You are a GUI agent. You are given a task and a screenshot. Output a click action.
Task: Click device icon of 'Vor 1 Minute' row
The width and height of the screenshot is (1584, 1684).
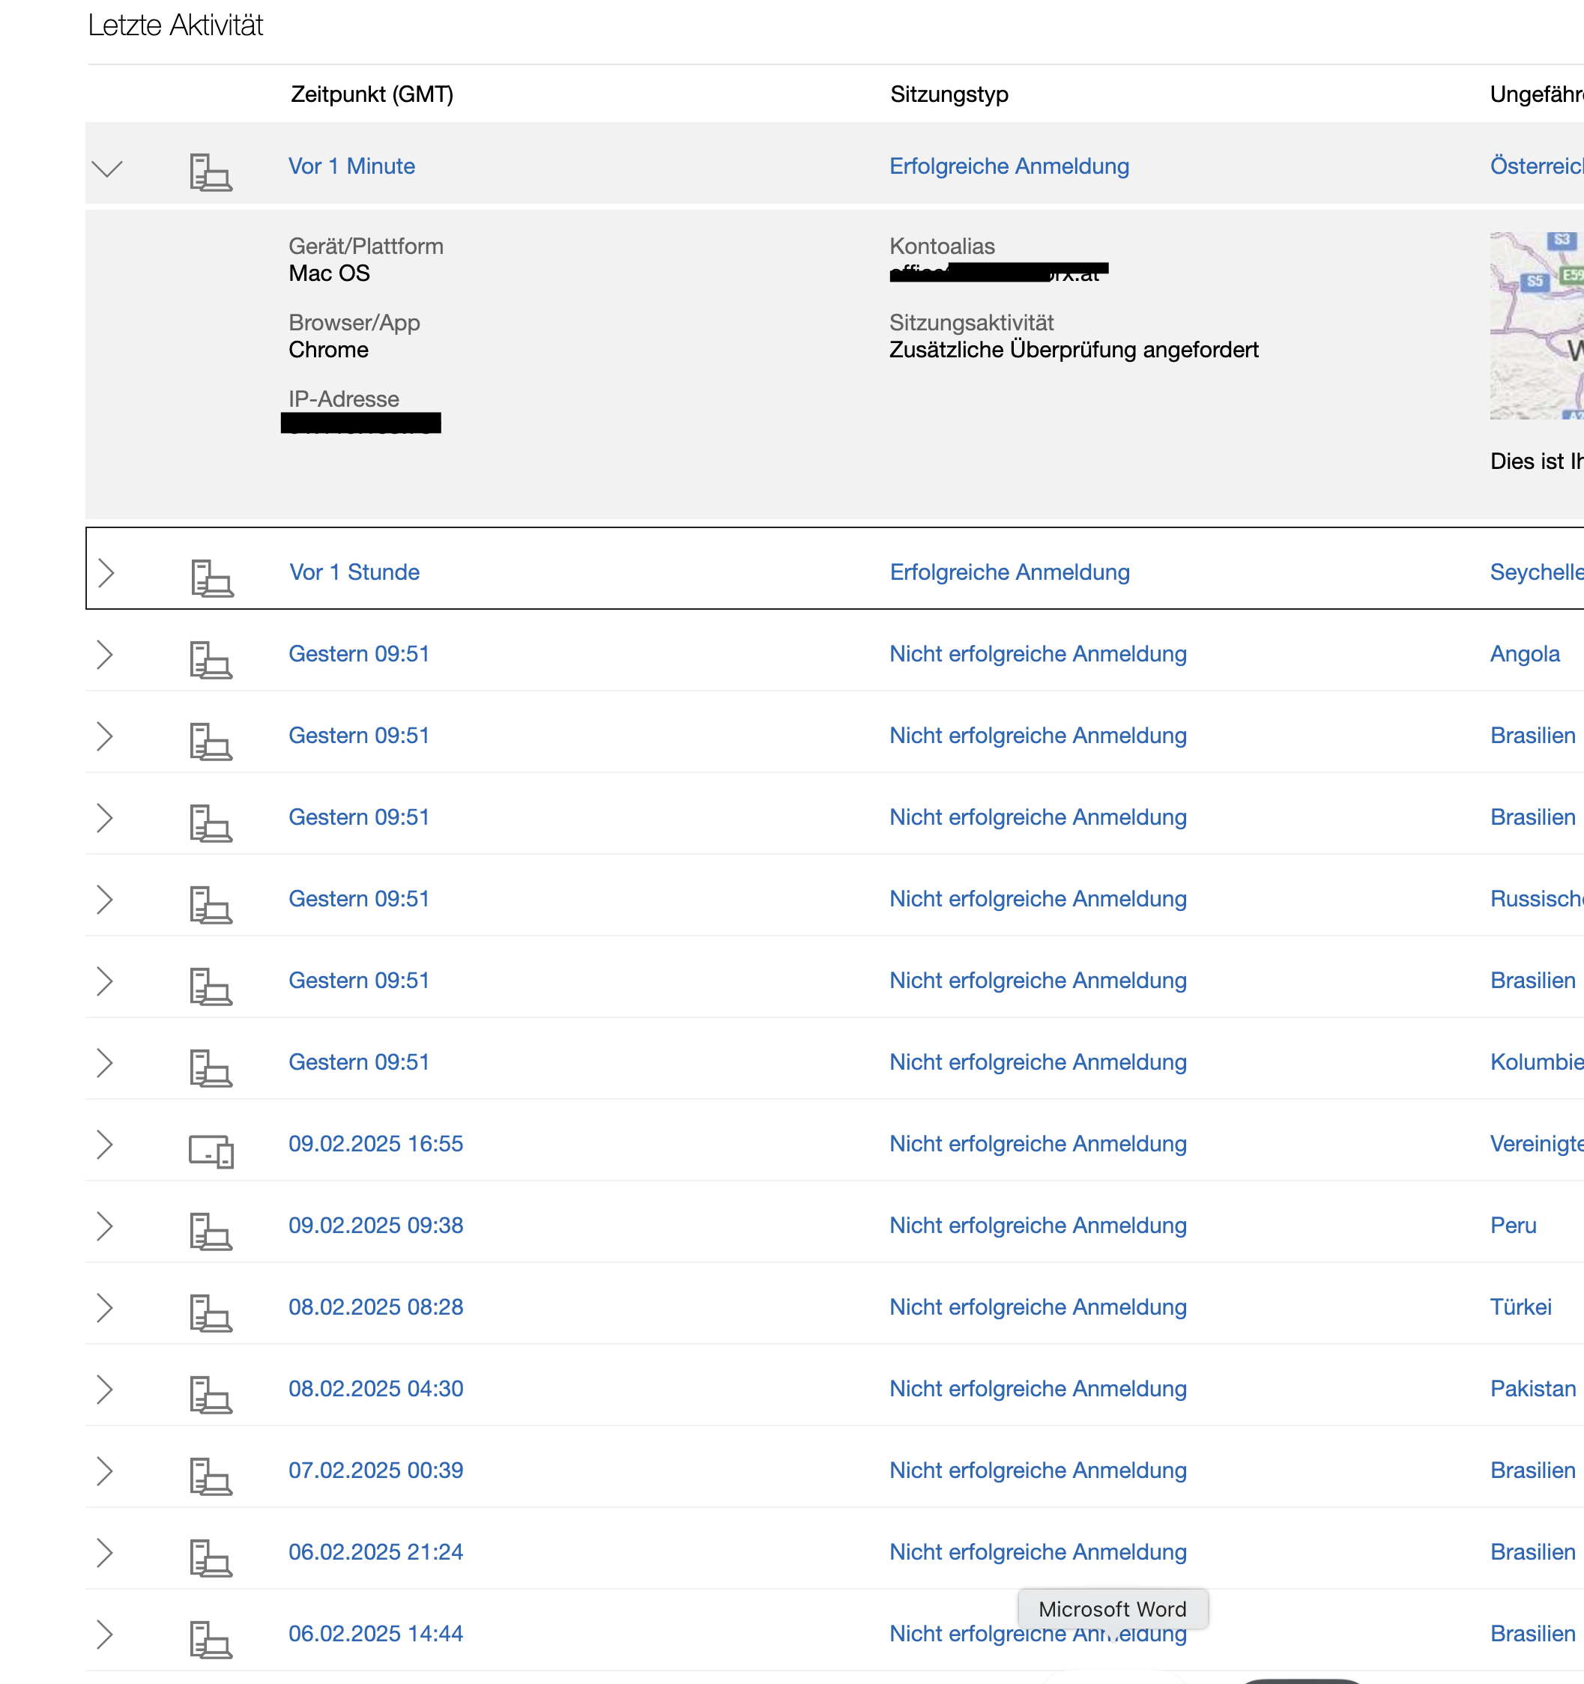tap(211, 172)
